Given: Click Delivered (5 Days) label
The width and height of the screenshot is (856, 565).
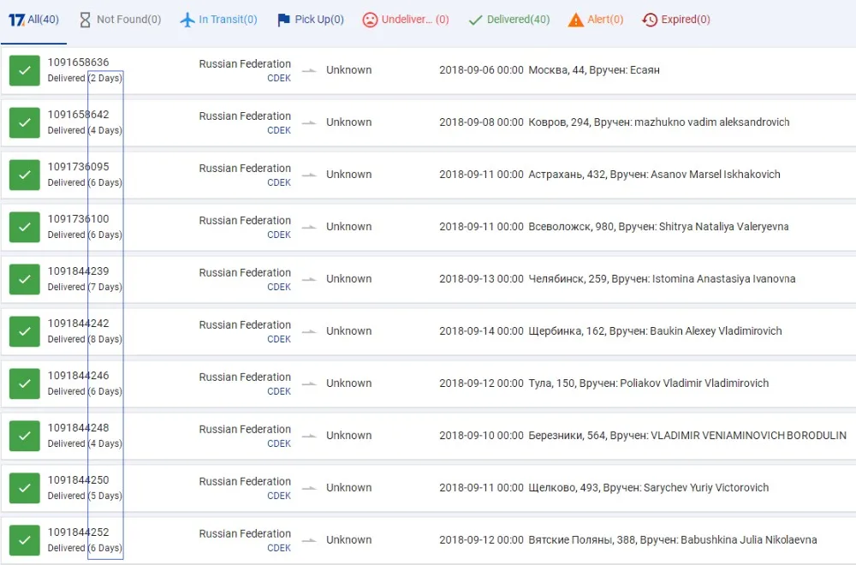Looking at the screenshot, I should [x=85, y=496].
